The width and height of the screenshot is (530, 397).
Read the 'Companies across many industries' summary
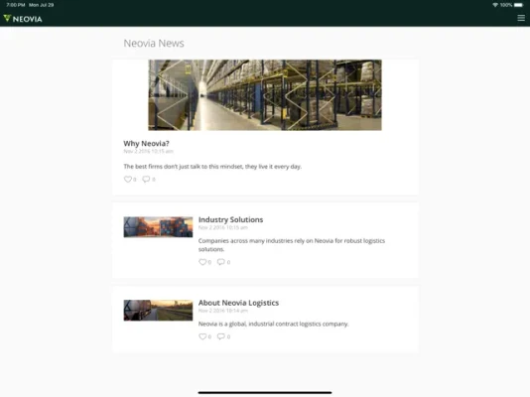(292, 245)
